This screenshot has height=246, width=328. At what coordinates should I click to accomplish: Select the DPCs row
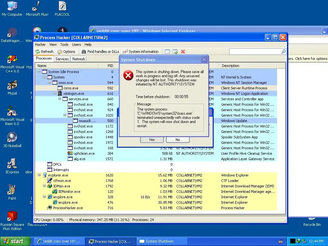156,164
